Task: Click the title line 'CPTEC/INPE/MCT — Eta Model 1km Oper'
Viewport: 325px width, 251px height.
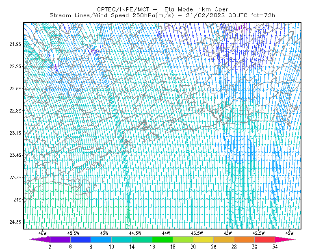Action: [x=162, y=9]
